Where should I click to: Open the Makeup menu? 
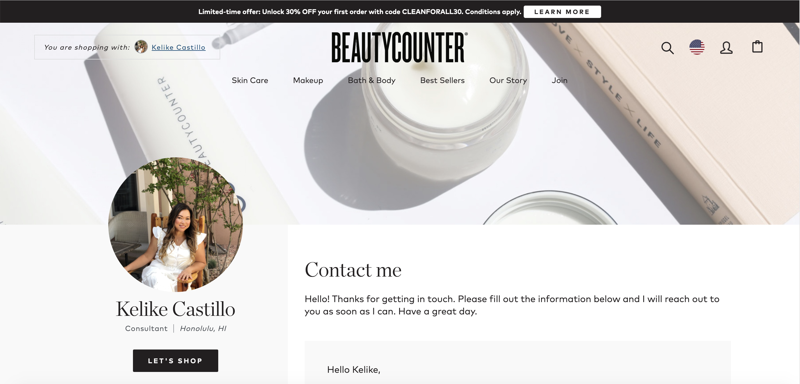point(308,81)
